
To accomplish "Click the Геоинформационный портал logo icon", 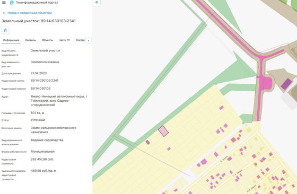I will click(x=12, y=3).
